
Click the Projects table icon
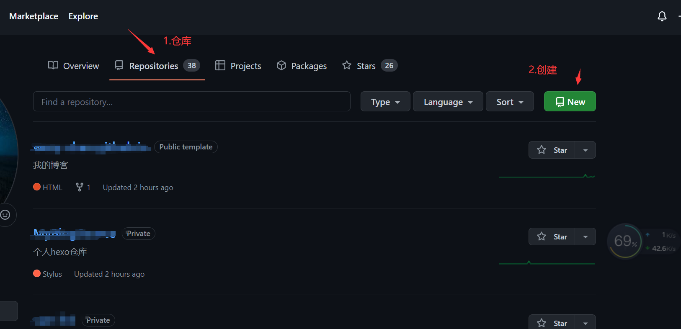click(x=220, y=65)
